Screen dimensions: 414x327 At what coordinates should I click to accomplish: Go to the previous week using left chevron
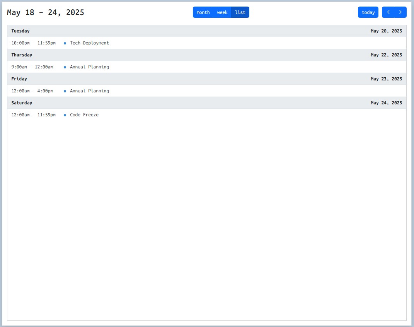(x=388, y=12)
